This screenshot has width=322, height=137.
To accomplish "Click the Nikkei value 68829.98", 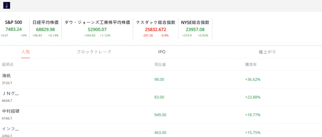I will (46, 29).
